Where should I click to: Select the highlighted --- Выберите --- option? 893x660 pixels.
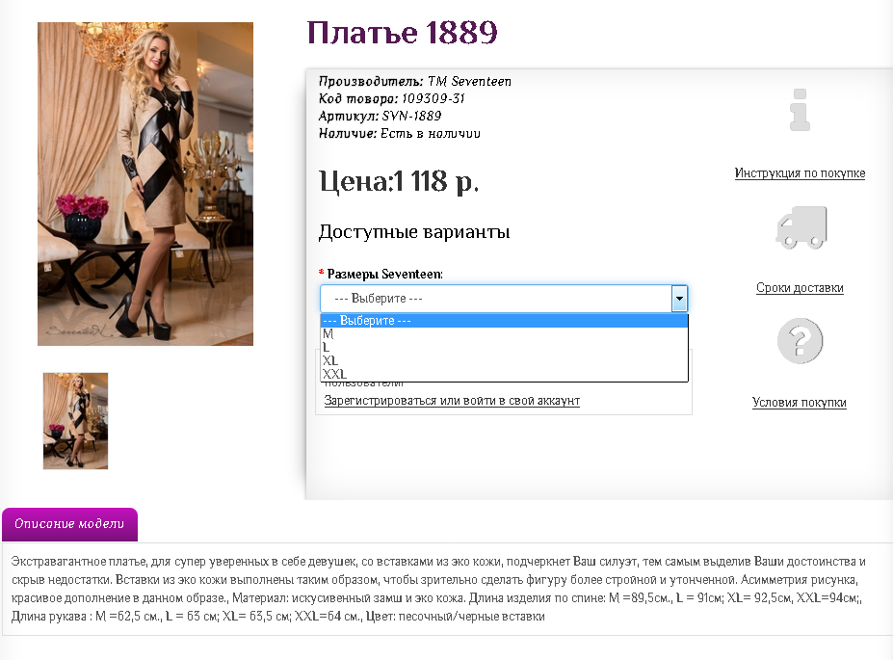click(x=504, y=321)
